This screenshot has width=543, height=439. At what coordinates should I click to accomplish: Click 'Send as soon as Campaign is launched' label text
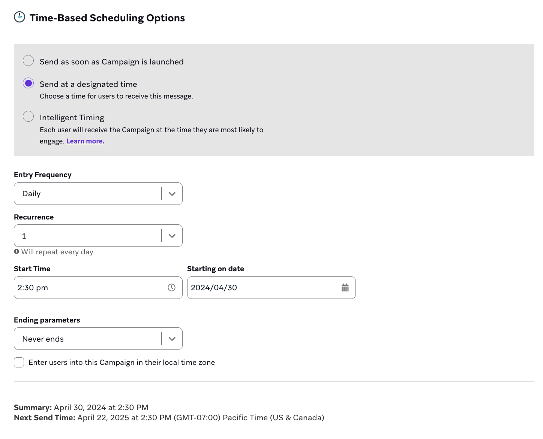112,62
